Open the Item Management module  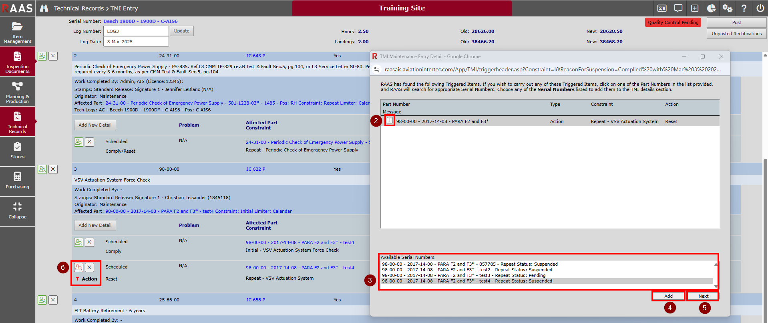point(17,32)
